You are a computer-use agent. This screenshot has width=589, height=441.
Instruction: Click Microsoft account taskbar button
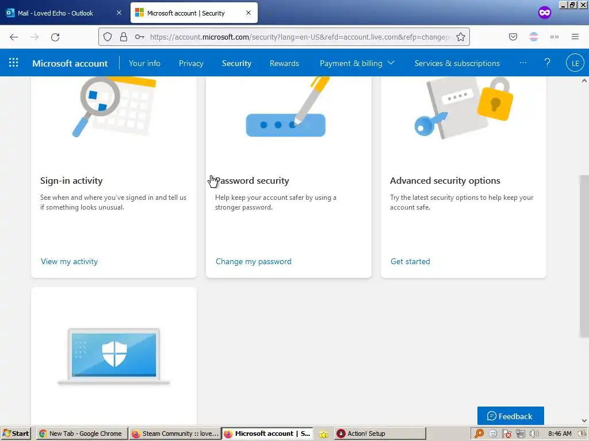tap(267, 434)
